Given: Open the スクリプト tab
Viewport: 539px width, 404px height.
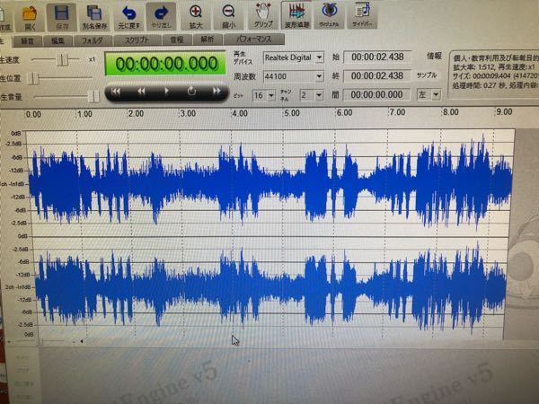Looking at the screenshot, I should tap(137, 40).
